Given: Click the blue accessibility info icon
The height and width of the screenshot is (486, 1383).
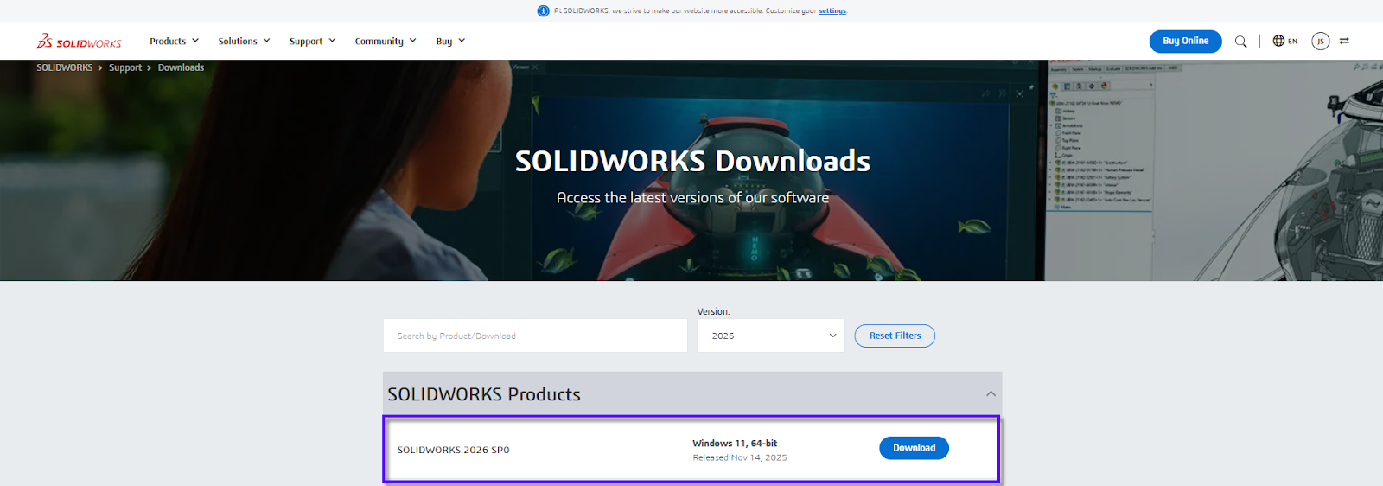Looking at the screenshot, I should 543,11.
